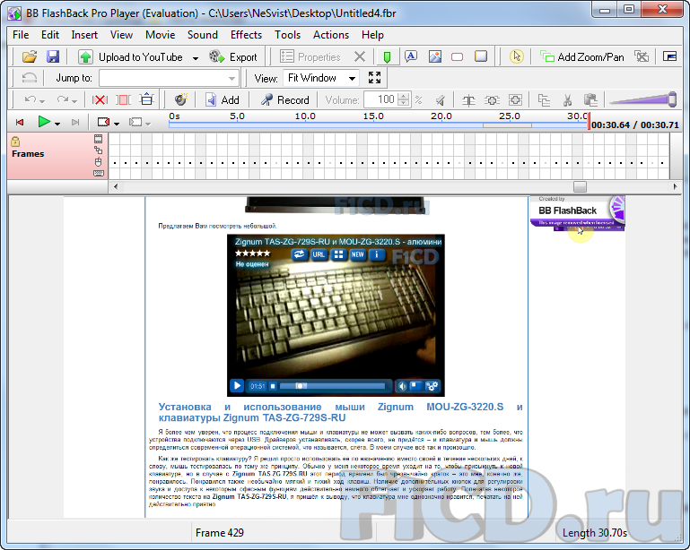Click the embedded video's stop button

[273, 386]
